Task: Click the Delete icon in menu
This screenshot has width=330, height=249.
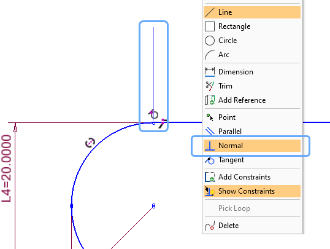Action: click(210, 226)
